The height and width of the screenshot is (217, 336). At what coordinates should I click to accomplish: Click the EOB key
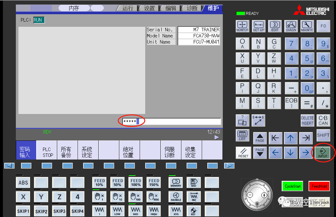[x=291, y=103]
